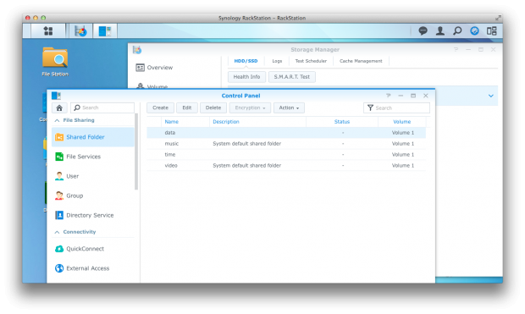Focus the shared folder filter Search field
The width and height of the screenshot is (525, 314).
396,107
